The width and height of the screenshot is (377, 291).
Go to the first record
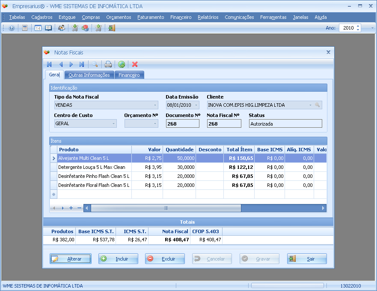(50, 64)
